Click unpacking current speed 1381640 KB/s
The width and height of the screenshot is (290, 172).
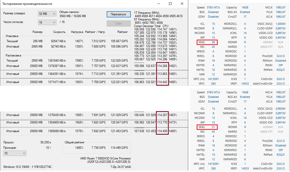point(57,61)
